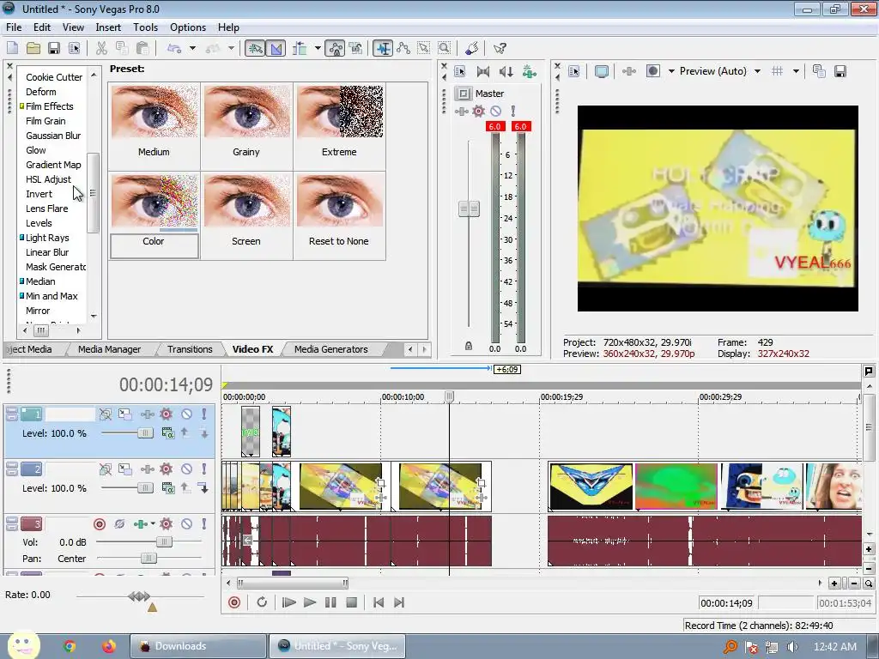Click the Downmix Output icon in mixer
Image resolution: width=879 pixels, height=659 pixels.
tap(482, 71)
